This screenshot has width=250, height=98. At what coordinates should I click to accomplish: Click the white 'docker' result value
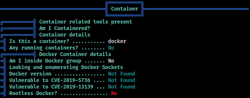117,41
